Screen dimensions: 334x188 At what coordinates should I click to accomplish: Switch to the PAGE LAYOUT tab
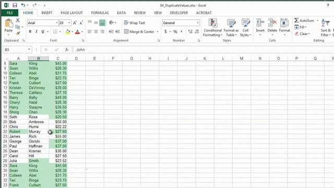coord(71,13)
